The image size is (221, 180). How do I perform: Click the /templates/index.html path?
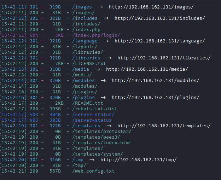[x=102, y=143]
